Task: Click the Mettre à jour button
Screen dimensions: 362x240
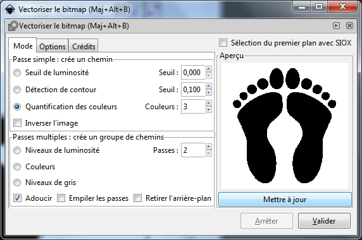Action: (x=285, y=200)
